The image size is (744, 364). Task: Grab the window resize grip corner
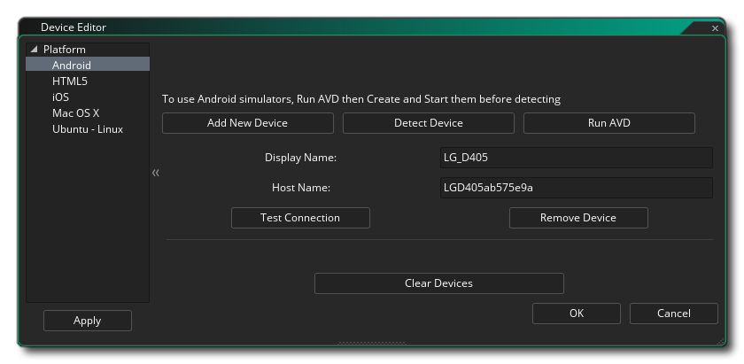(721, 341)
